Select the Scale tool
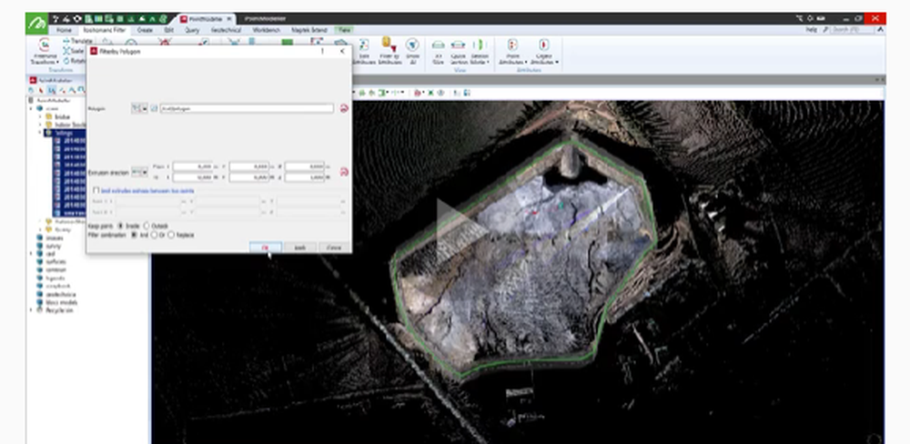910x444 pixels. pos(74,51)
